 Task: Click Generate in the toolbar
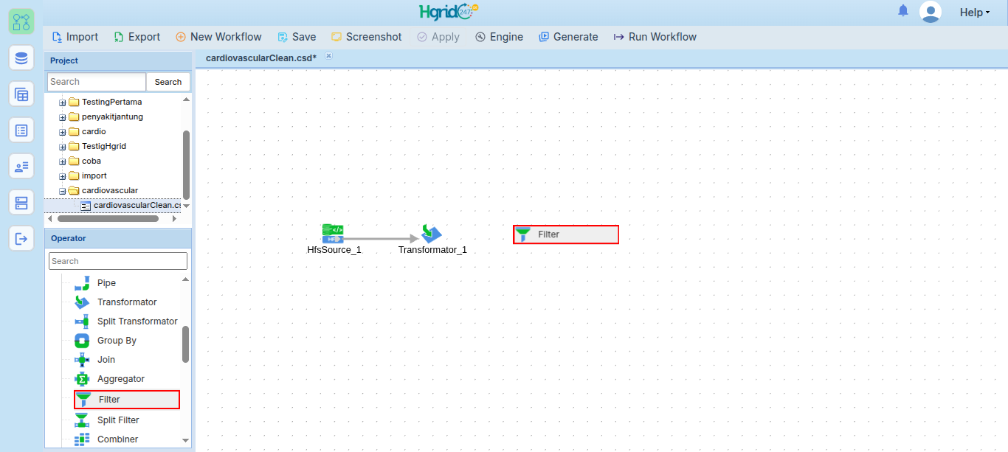(568, 37)
